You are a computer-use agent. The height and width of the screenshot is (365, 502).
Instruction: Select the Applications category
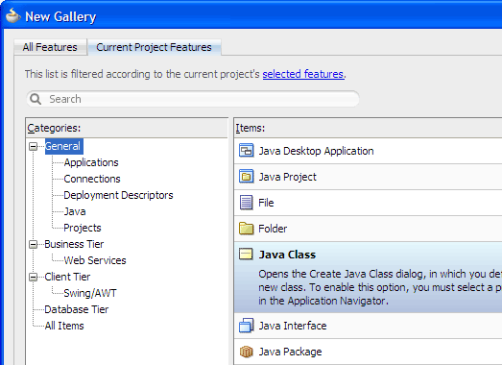pos(91,162)
